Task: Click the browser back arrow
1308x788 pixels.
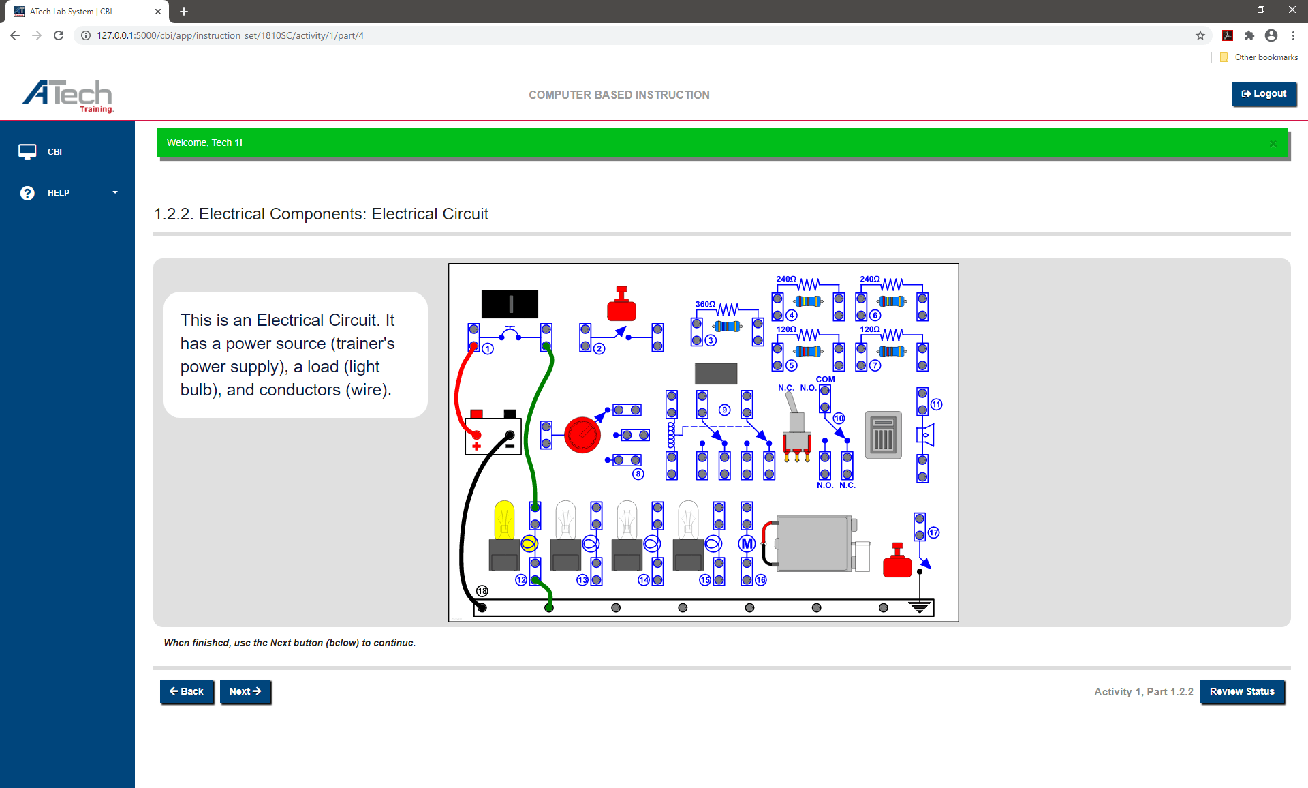Action: (14, 35)
